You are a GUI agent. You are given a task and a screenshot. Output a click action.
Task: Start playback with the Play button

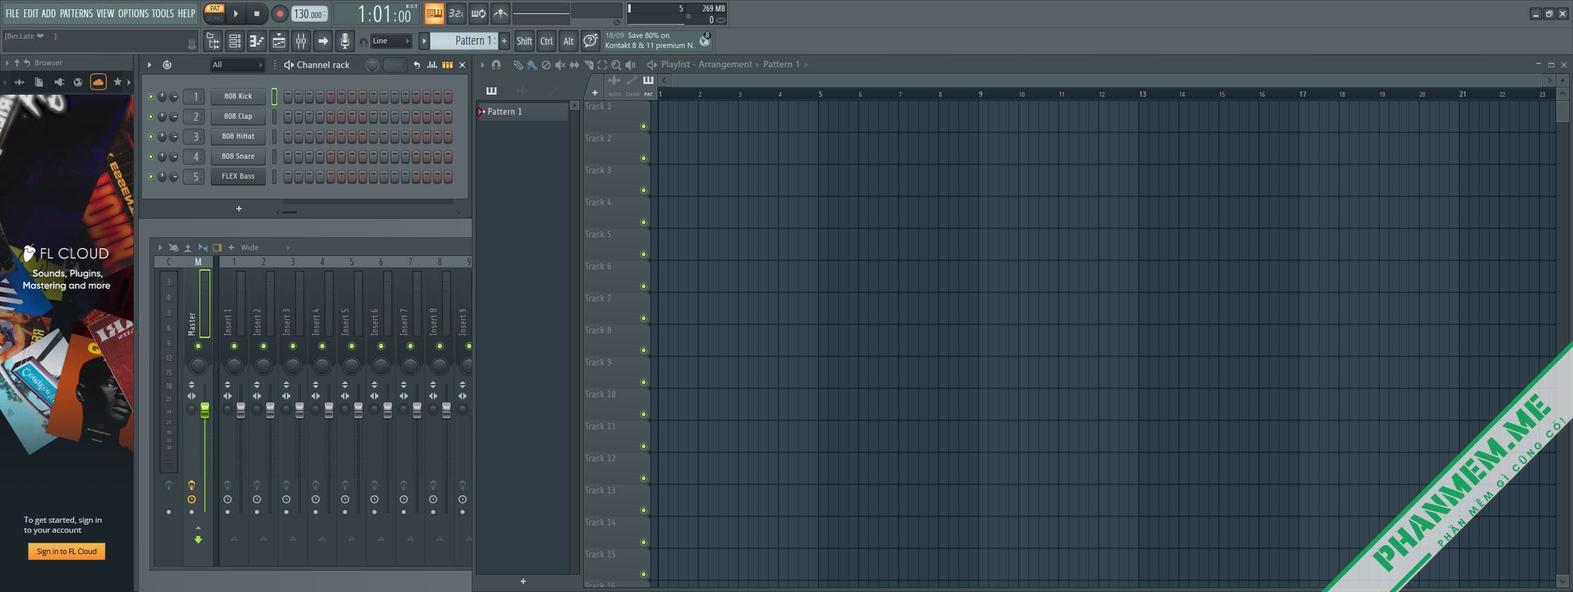tap(236, 13)
